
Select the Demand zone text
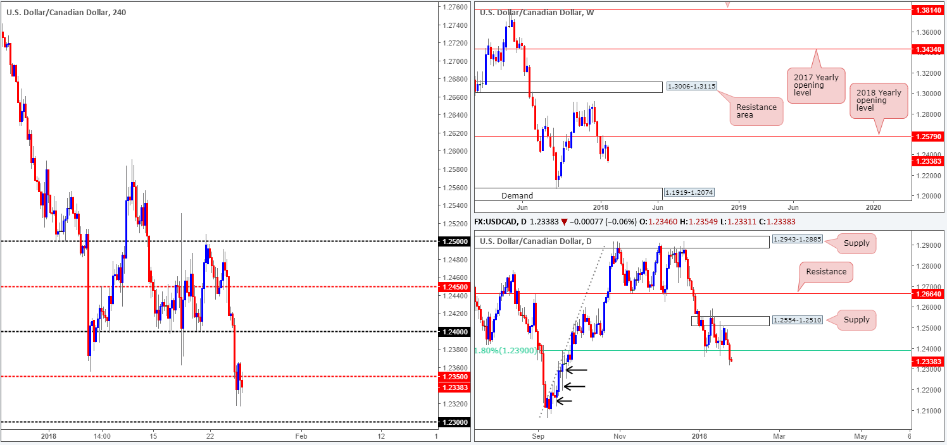[517, 196]
